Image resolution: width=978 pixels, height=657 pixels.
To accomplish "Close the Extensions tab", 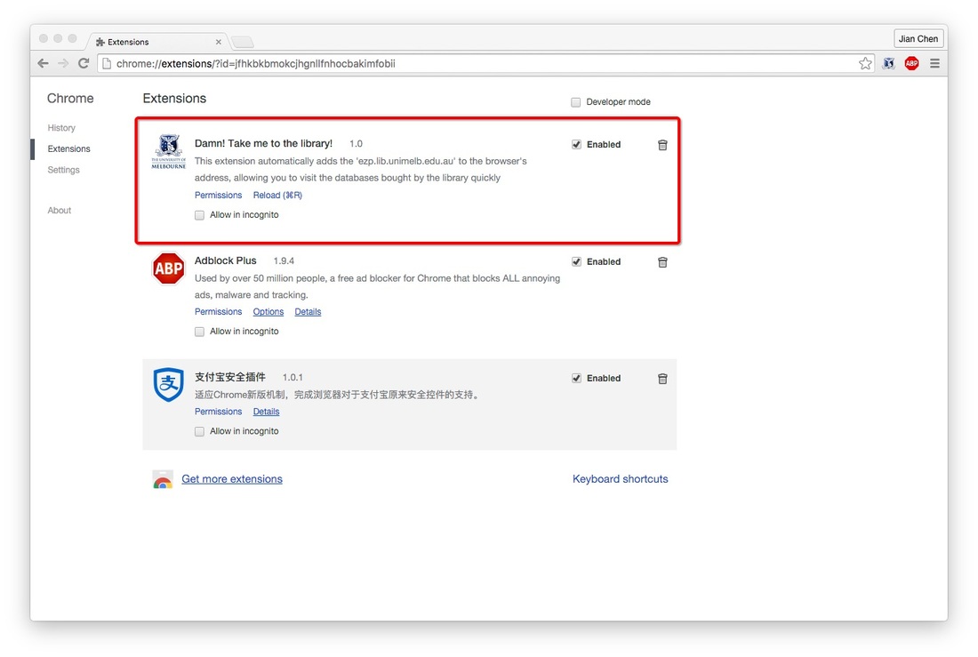I will click(219, 42).
